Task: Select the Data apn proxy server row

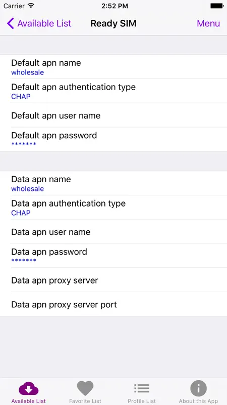Action: pyautogui.click(x=113, y=280)
